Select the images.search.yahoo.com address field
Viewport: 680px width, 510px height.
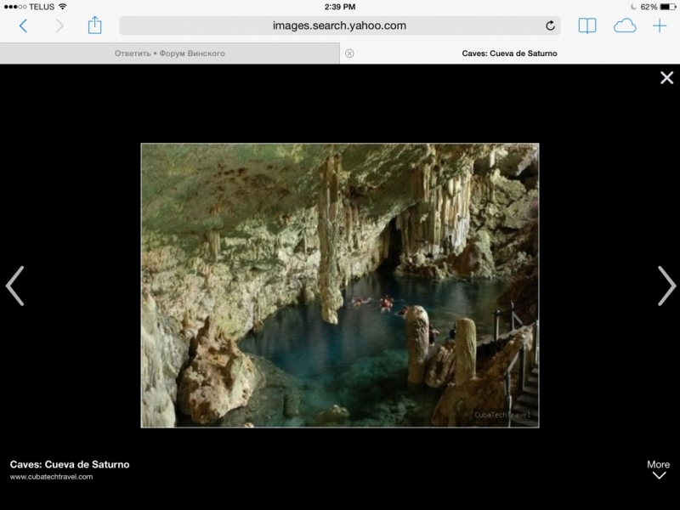pos(339,25)
